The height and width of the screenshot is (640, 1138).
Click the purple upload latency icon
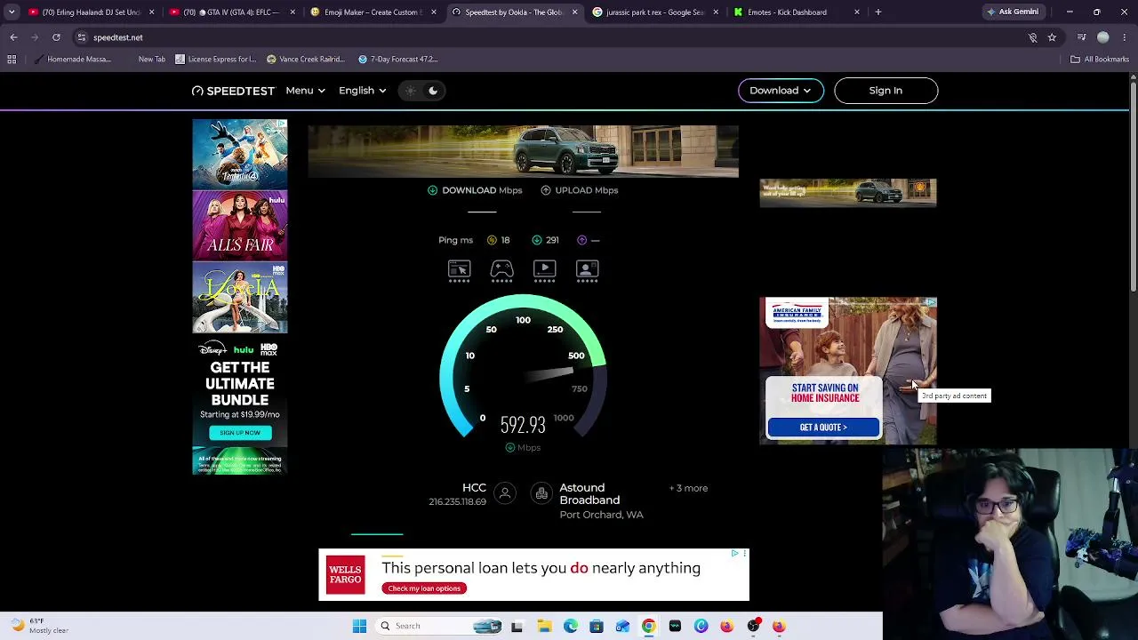pos(581,240)
